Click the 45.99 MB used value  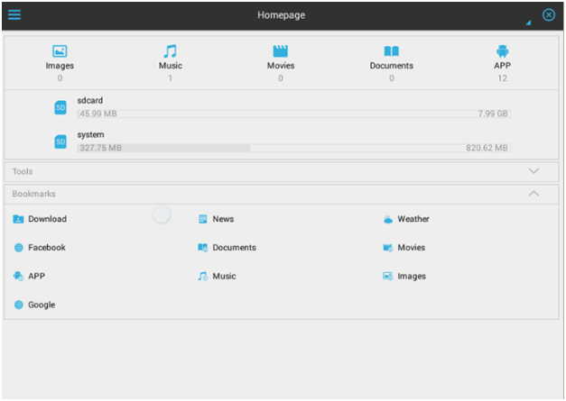coord(98,114)
